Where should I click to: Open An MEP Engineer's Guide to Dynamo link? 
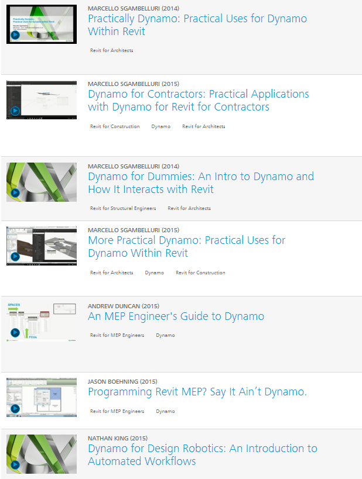point(176,316)
